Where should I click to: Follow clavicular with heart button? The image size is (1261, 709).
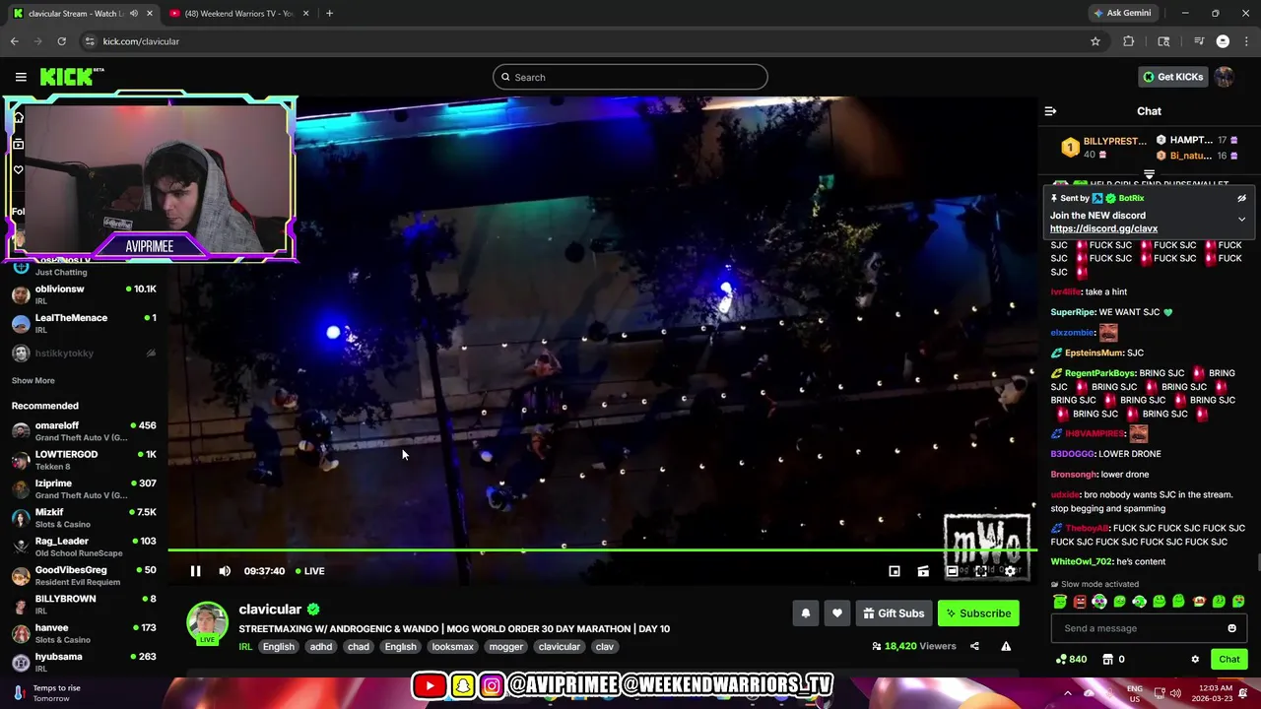836,613
